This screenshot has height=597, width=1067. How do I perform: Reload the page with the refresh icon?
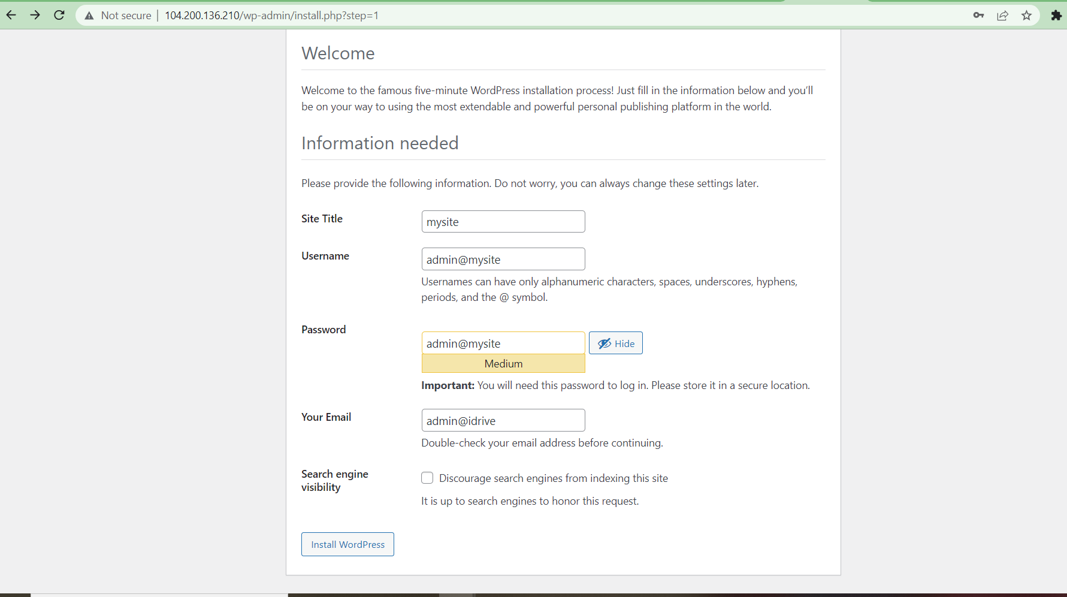59,15
